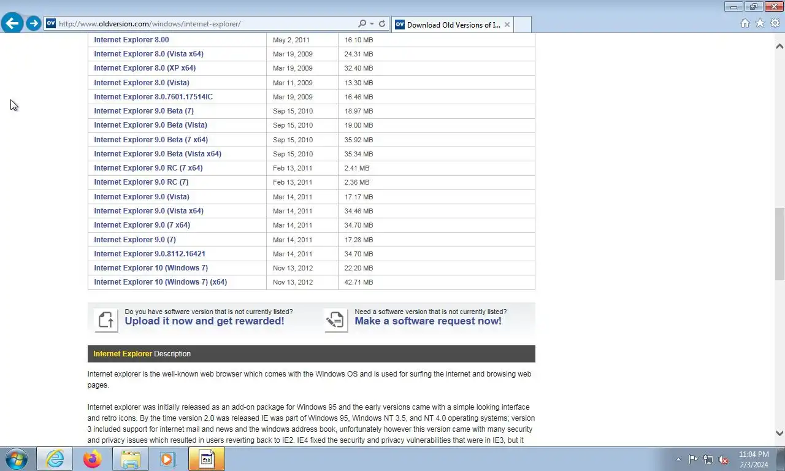Open Internet Explorer 9.0 (Vista x64) link
Image resolution: width=785 pixels, height=471 pixels.
tap(148, 211)
